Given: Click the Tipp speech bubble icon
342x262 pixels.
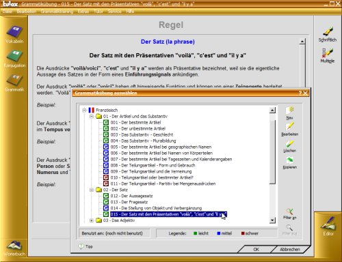Looking at the screenshot, I should click(81, 246).
